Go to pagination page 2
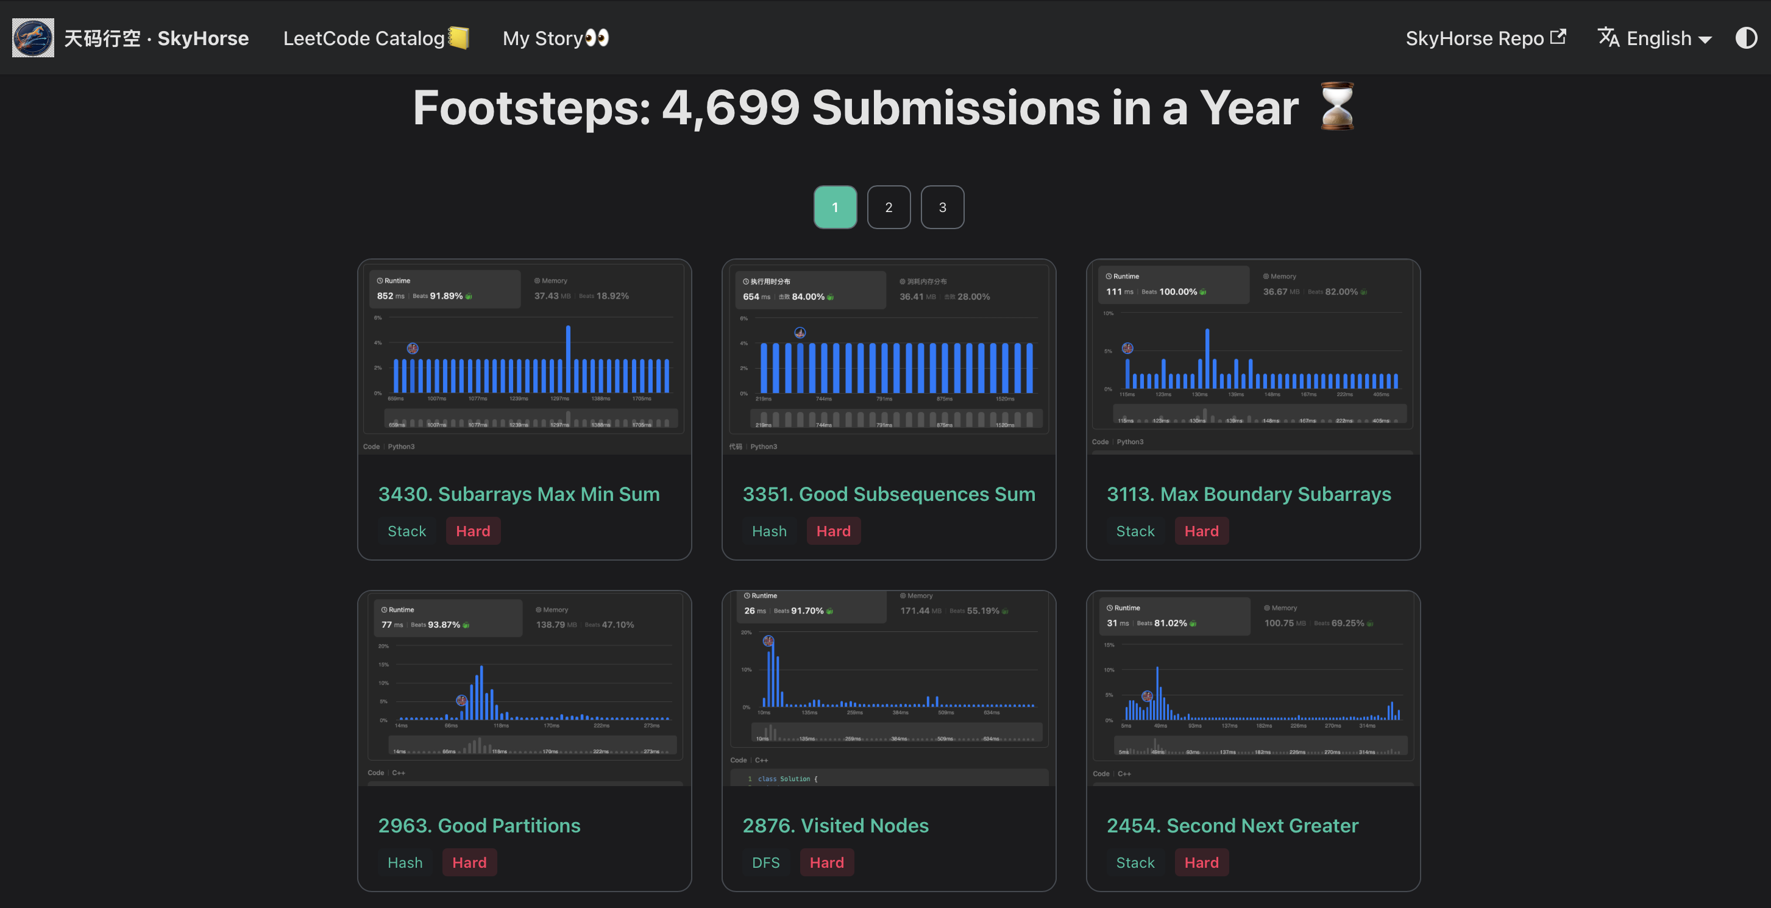This screenshot has width=1771, height=908. [x=889, y=207]
